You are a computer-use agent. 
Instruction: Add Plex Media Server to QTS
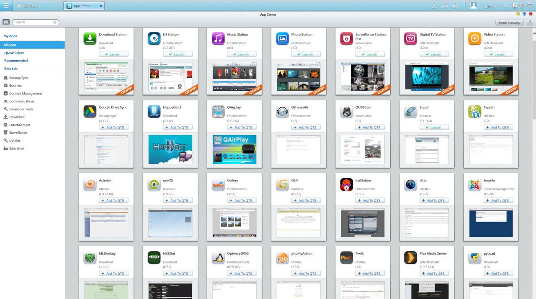coord(434,273)
